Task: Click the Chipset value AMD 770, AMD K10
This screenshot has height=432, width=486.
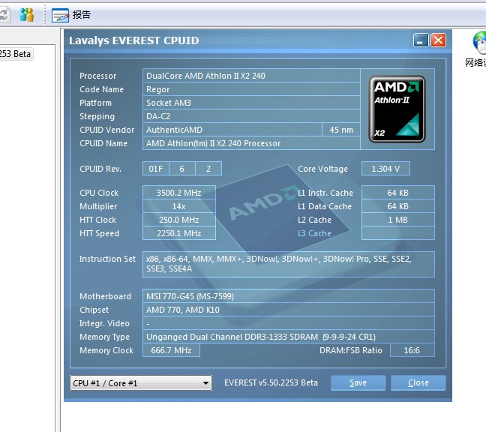Action: pos(289,310)
